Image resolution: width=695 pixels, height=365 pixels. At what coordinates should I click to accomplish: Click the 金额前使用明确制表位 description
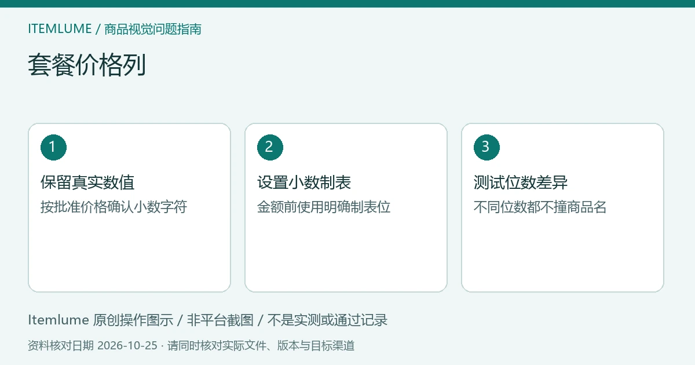tap(324, 207)
